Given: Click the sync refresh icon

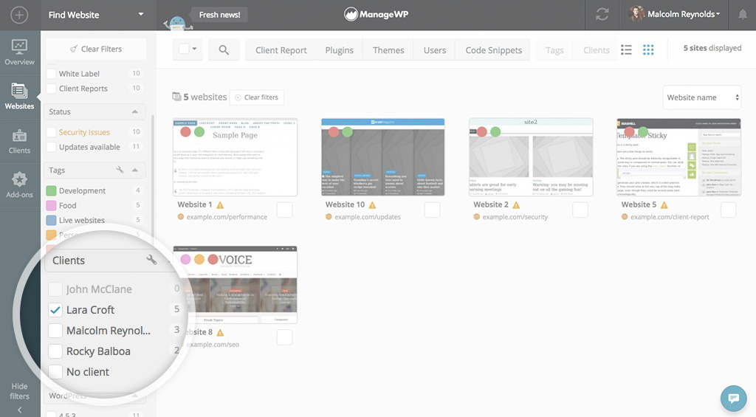Looking at the screenshot, I should (x=602, y=15).
